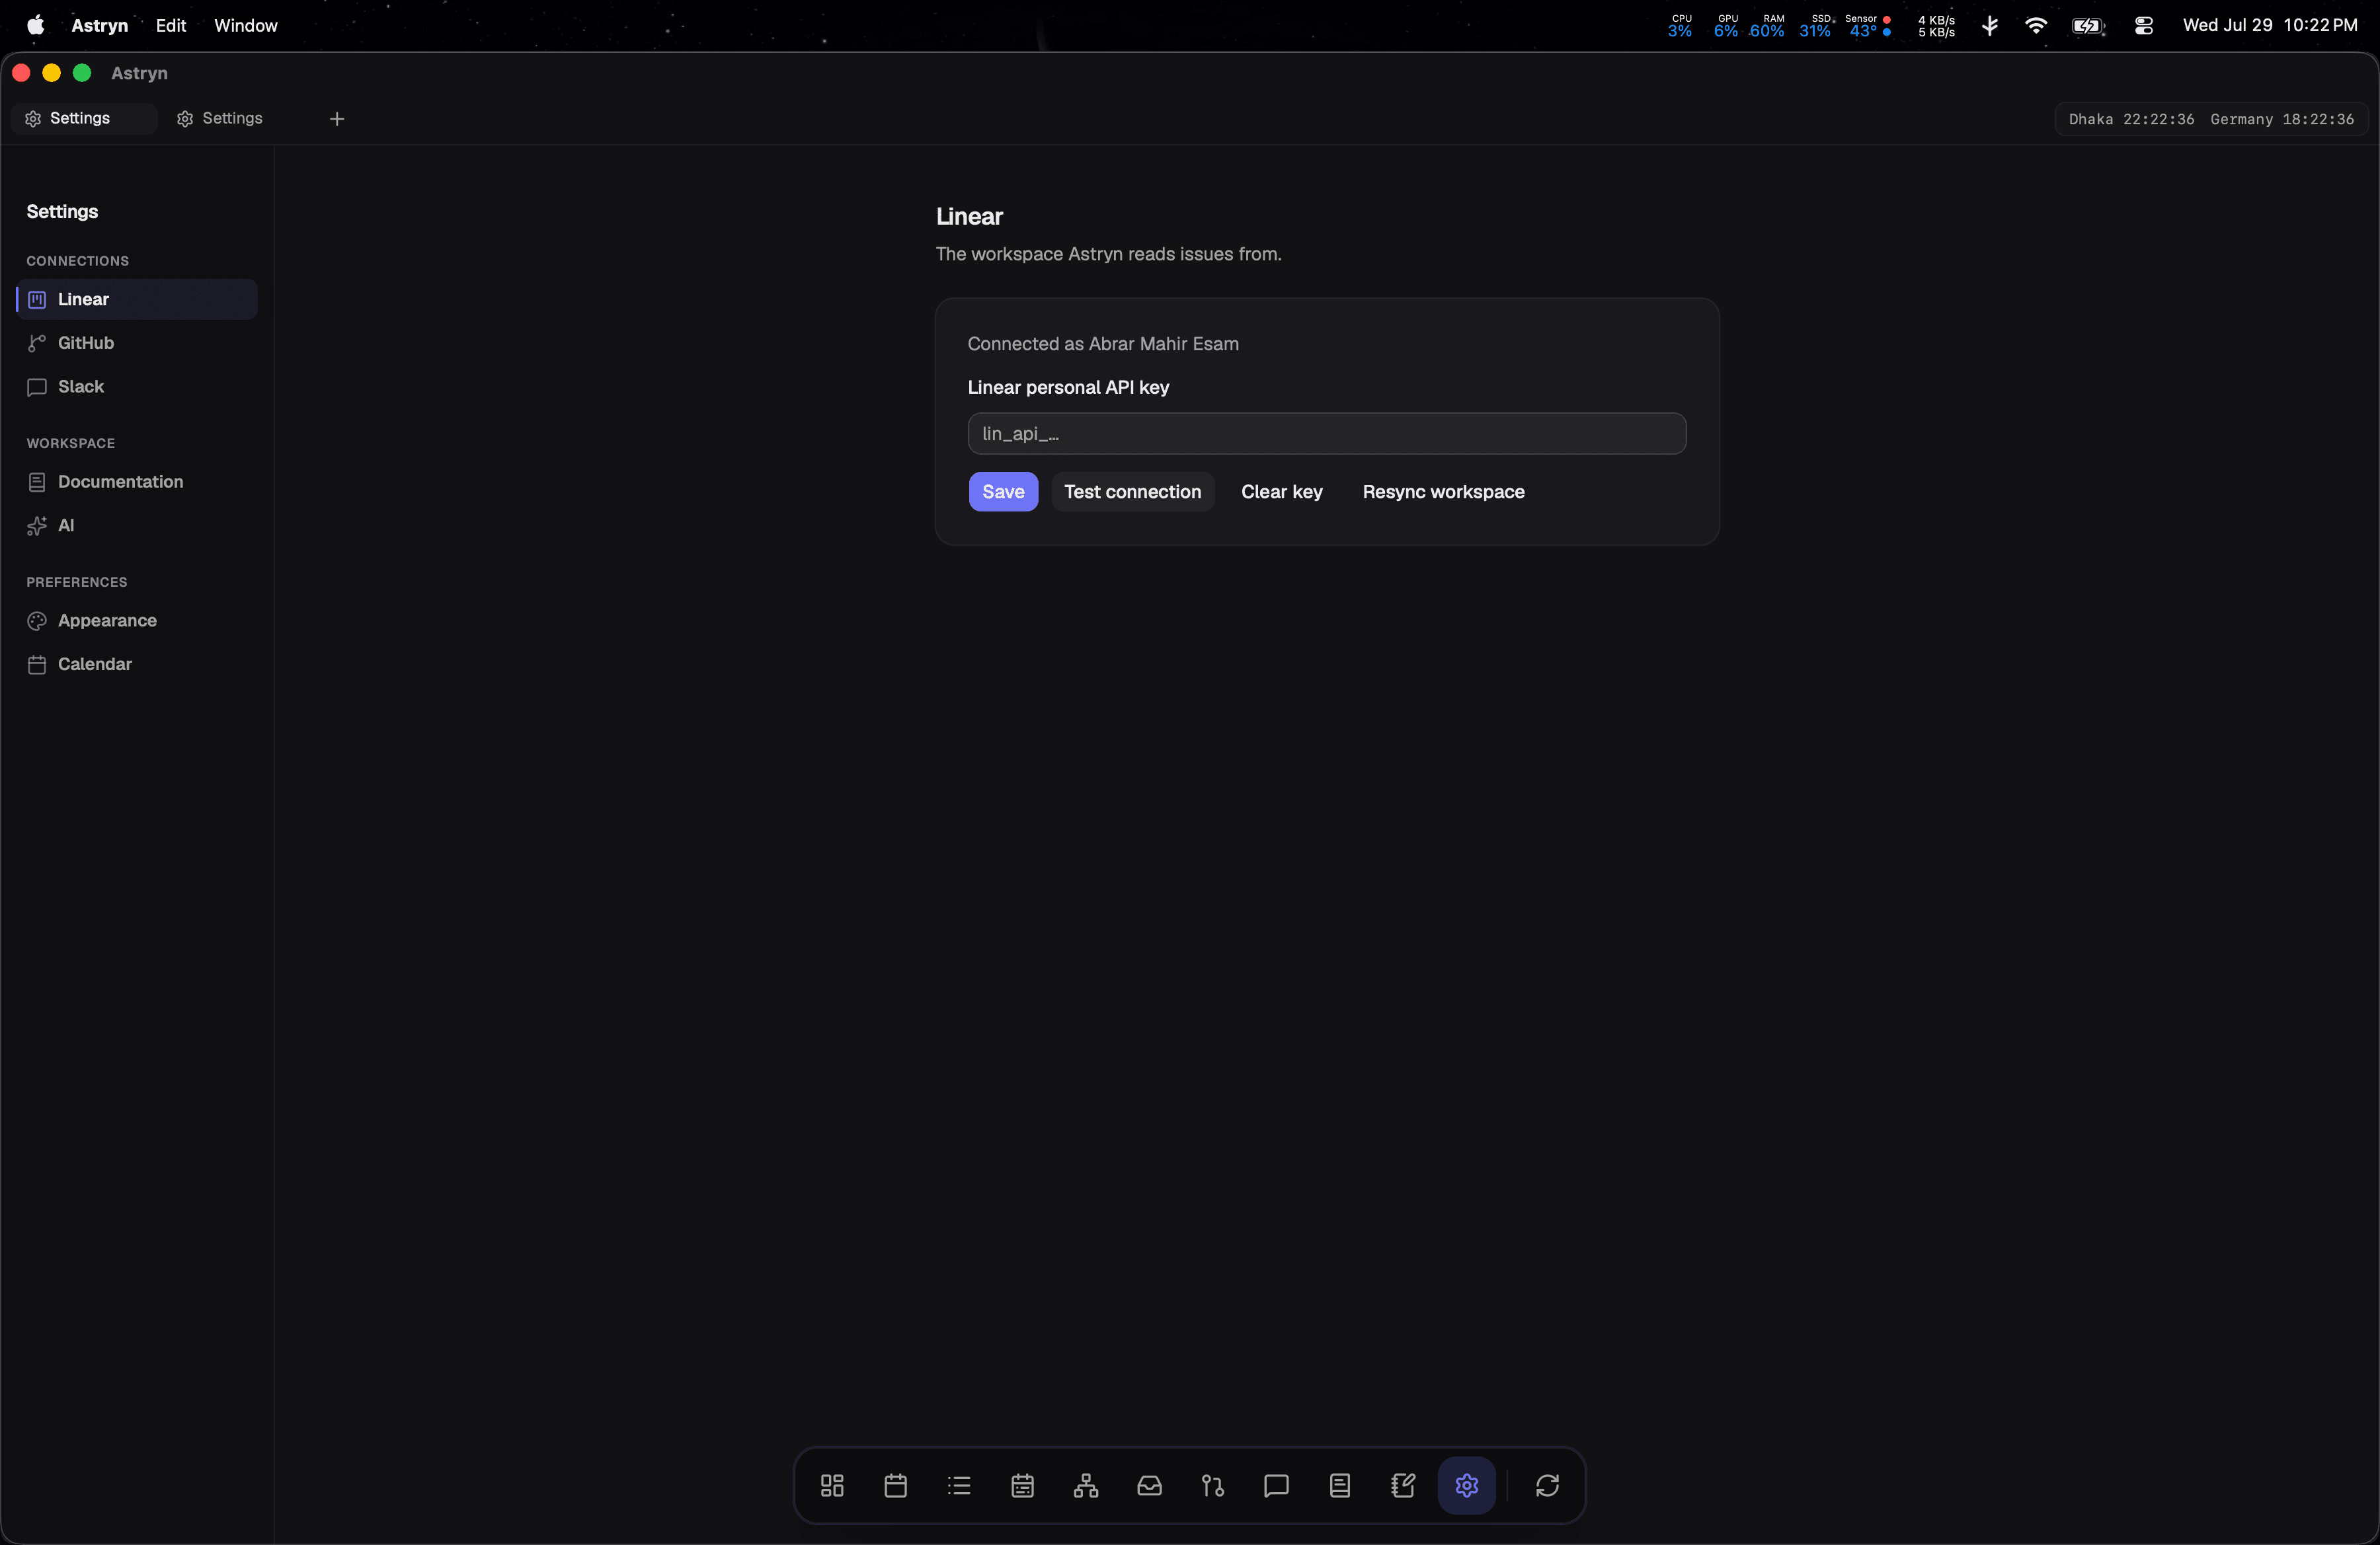Check the battery status icon

2089,26
